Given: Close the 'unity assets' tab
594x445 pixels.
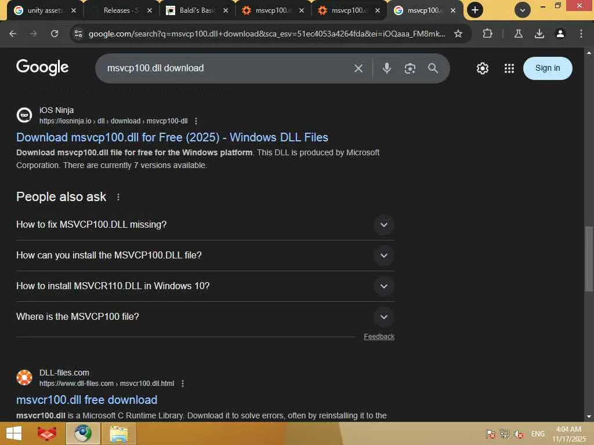Looking at the screenshot, I should (74, 10).
